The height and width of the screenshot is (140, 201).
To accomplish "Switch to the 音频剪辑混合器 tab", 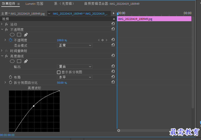I will tap(112, 4).
